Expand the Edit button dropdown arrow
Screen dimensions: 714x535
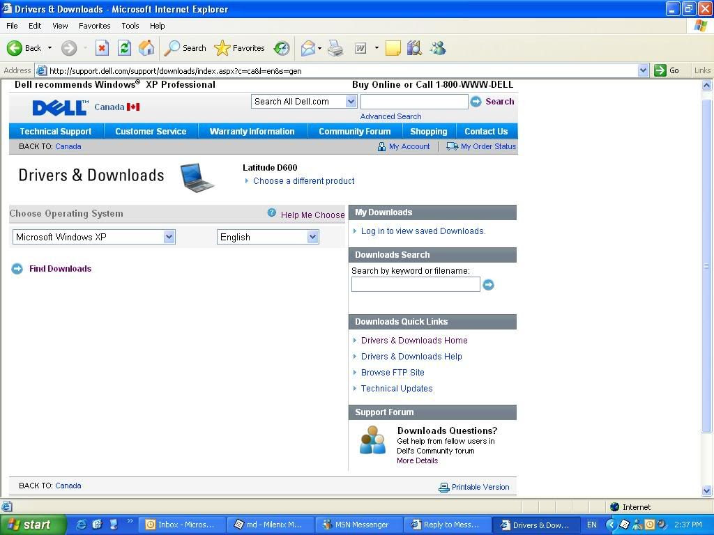(x=377, y=48)
